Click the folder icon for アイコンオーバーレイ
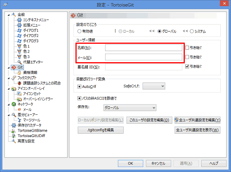The width and height of the screenshot is (231, 172). 14,88
